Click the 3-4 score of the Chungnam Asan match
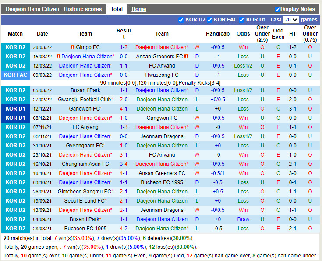 tap(124, 164)
